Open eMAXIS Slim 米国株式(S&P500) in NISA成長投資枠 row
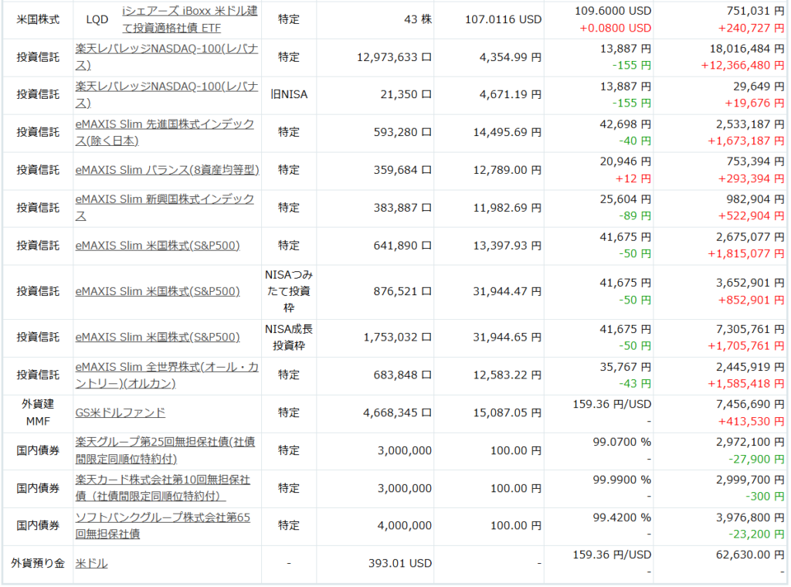The height and width of the screenshot is (587, 791). tap(158, 338)
